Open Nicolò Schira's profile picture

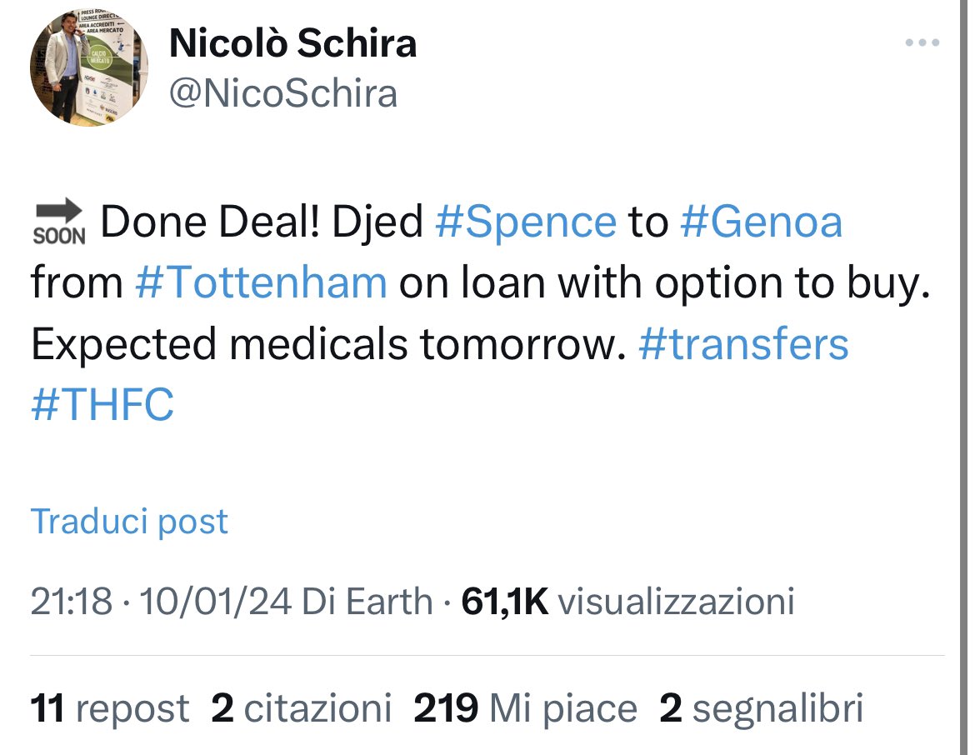click(x=88, y=67)
